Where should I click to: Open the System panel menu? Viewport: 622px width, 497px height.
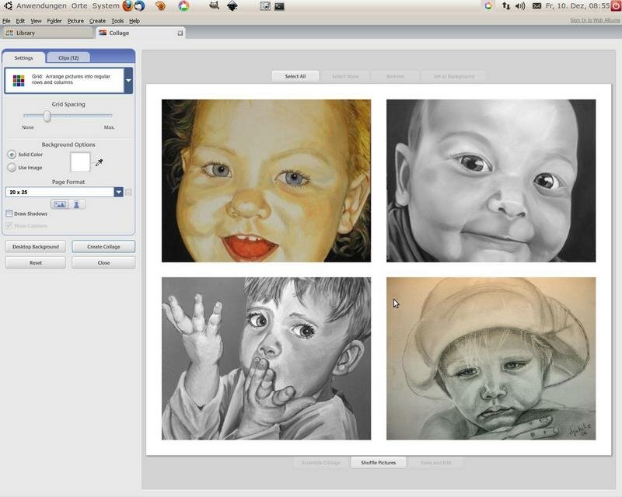coord(106,6)
